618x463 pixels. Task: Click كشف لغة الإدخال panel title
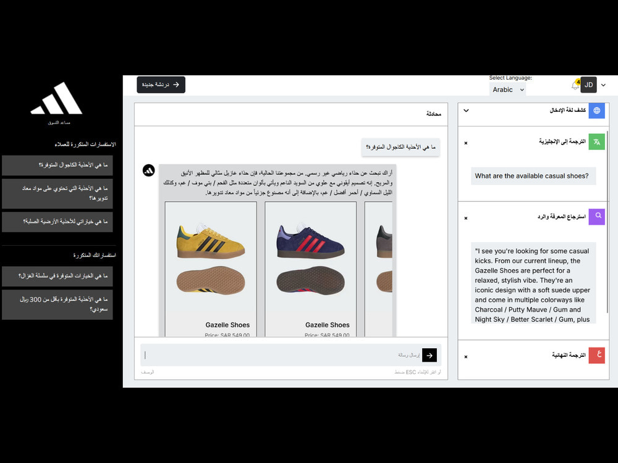pyautogui.click(x=567, y=111)
